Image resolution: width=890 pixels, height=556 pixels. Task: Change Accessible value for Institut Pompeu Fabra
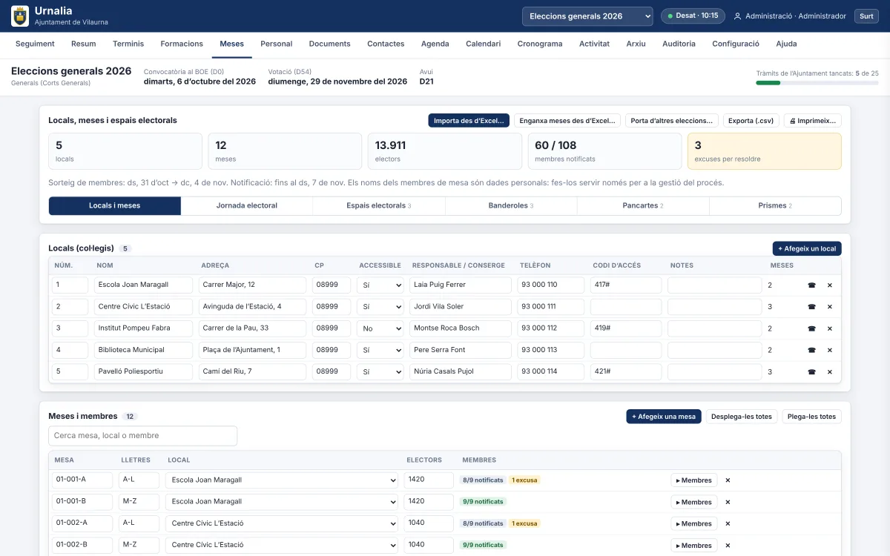pyautogui.click(x=380, y=328)
